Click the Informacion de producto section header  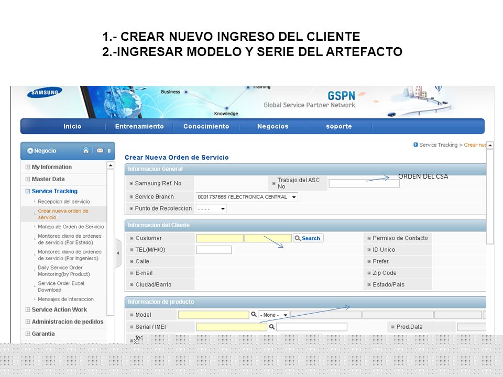305,302
